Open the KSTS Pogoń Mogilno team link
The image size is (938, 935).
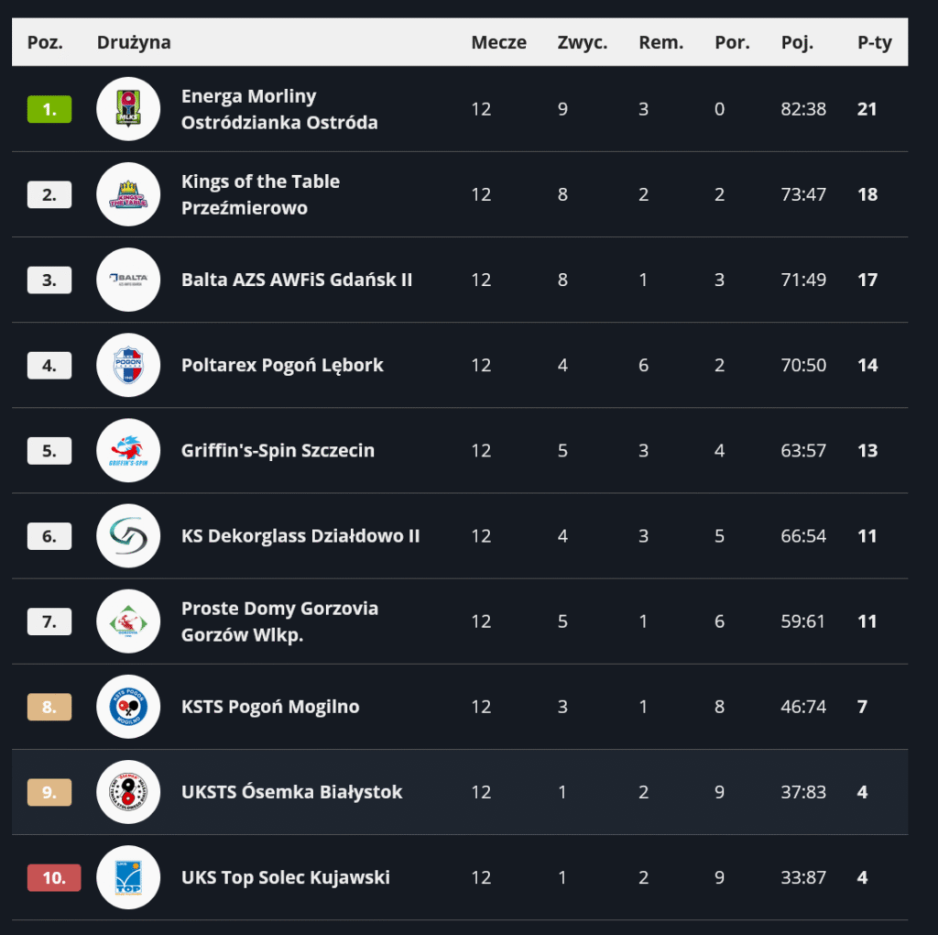coord(270,707)
